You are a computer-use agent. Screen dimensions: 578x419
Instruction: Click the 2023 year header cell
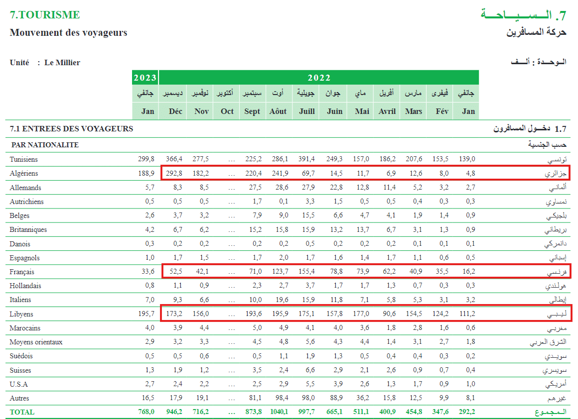(145, 78)
